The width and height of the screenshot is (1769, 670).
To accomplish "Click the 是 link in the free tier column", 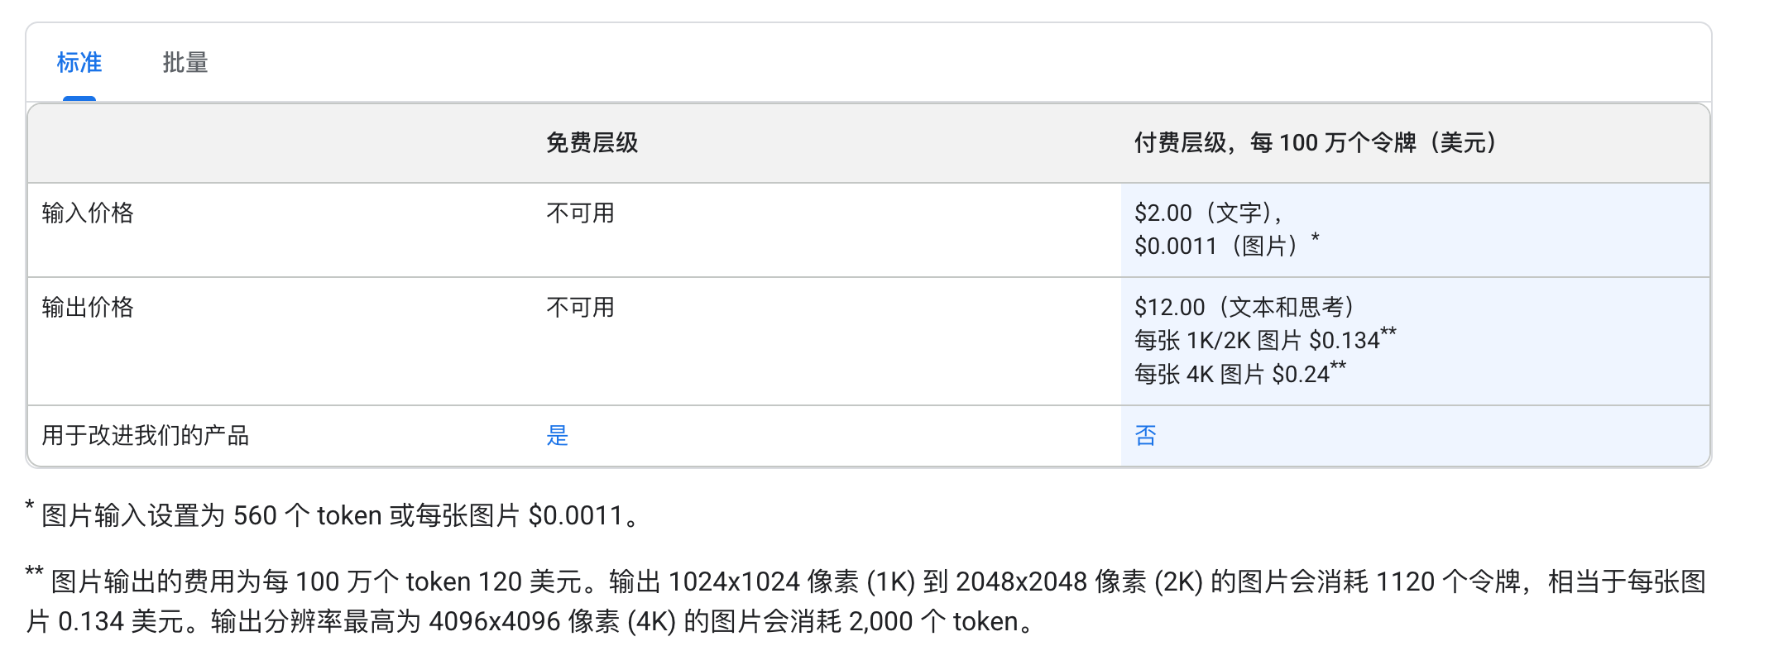I will click(559, 436).
